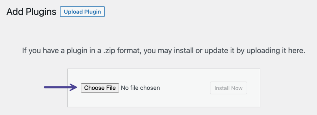Click the greyed-out Install Now button
Screen dimensions: 317x115
click(x=228, y=88)
